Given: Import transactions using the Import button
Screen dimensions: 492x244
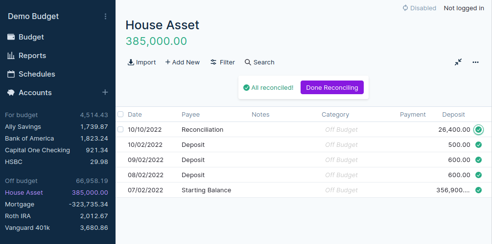Looking at the screenshot, I should coord(141,62).
